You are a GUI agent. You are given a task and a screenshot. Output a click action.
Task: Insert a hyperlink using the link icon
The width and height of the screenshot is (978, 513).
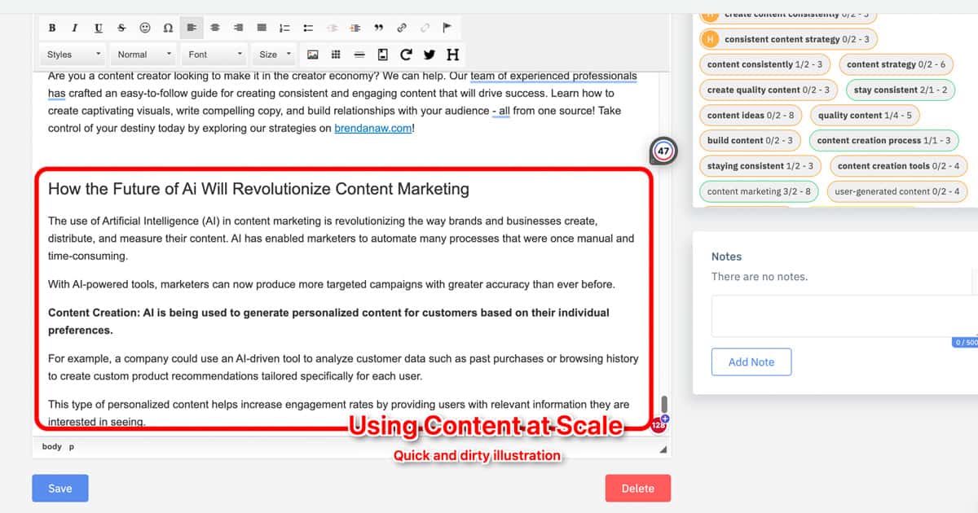tap(401, 28)
